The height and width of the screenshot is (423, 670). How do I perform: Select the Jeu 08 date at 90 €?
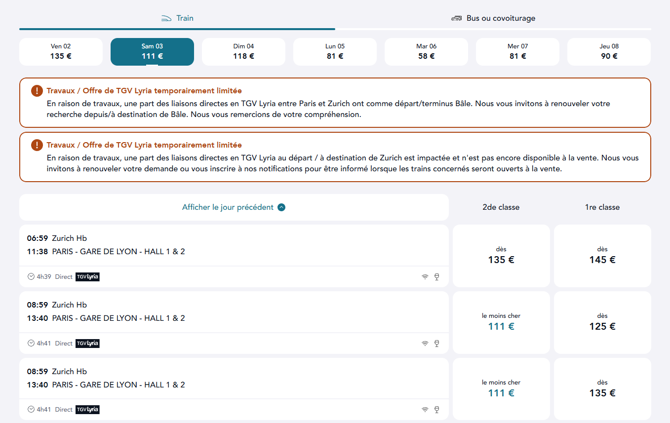[609, 51]
